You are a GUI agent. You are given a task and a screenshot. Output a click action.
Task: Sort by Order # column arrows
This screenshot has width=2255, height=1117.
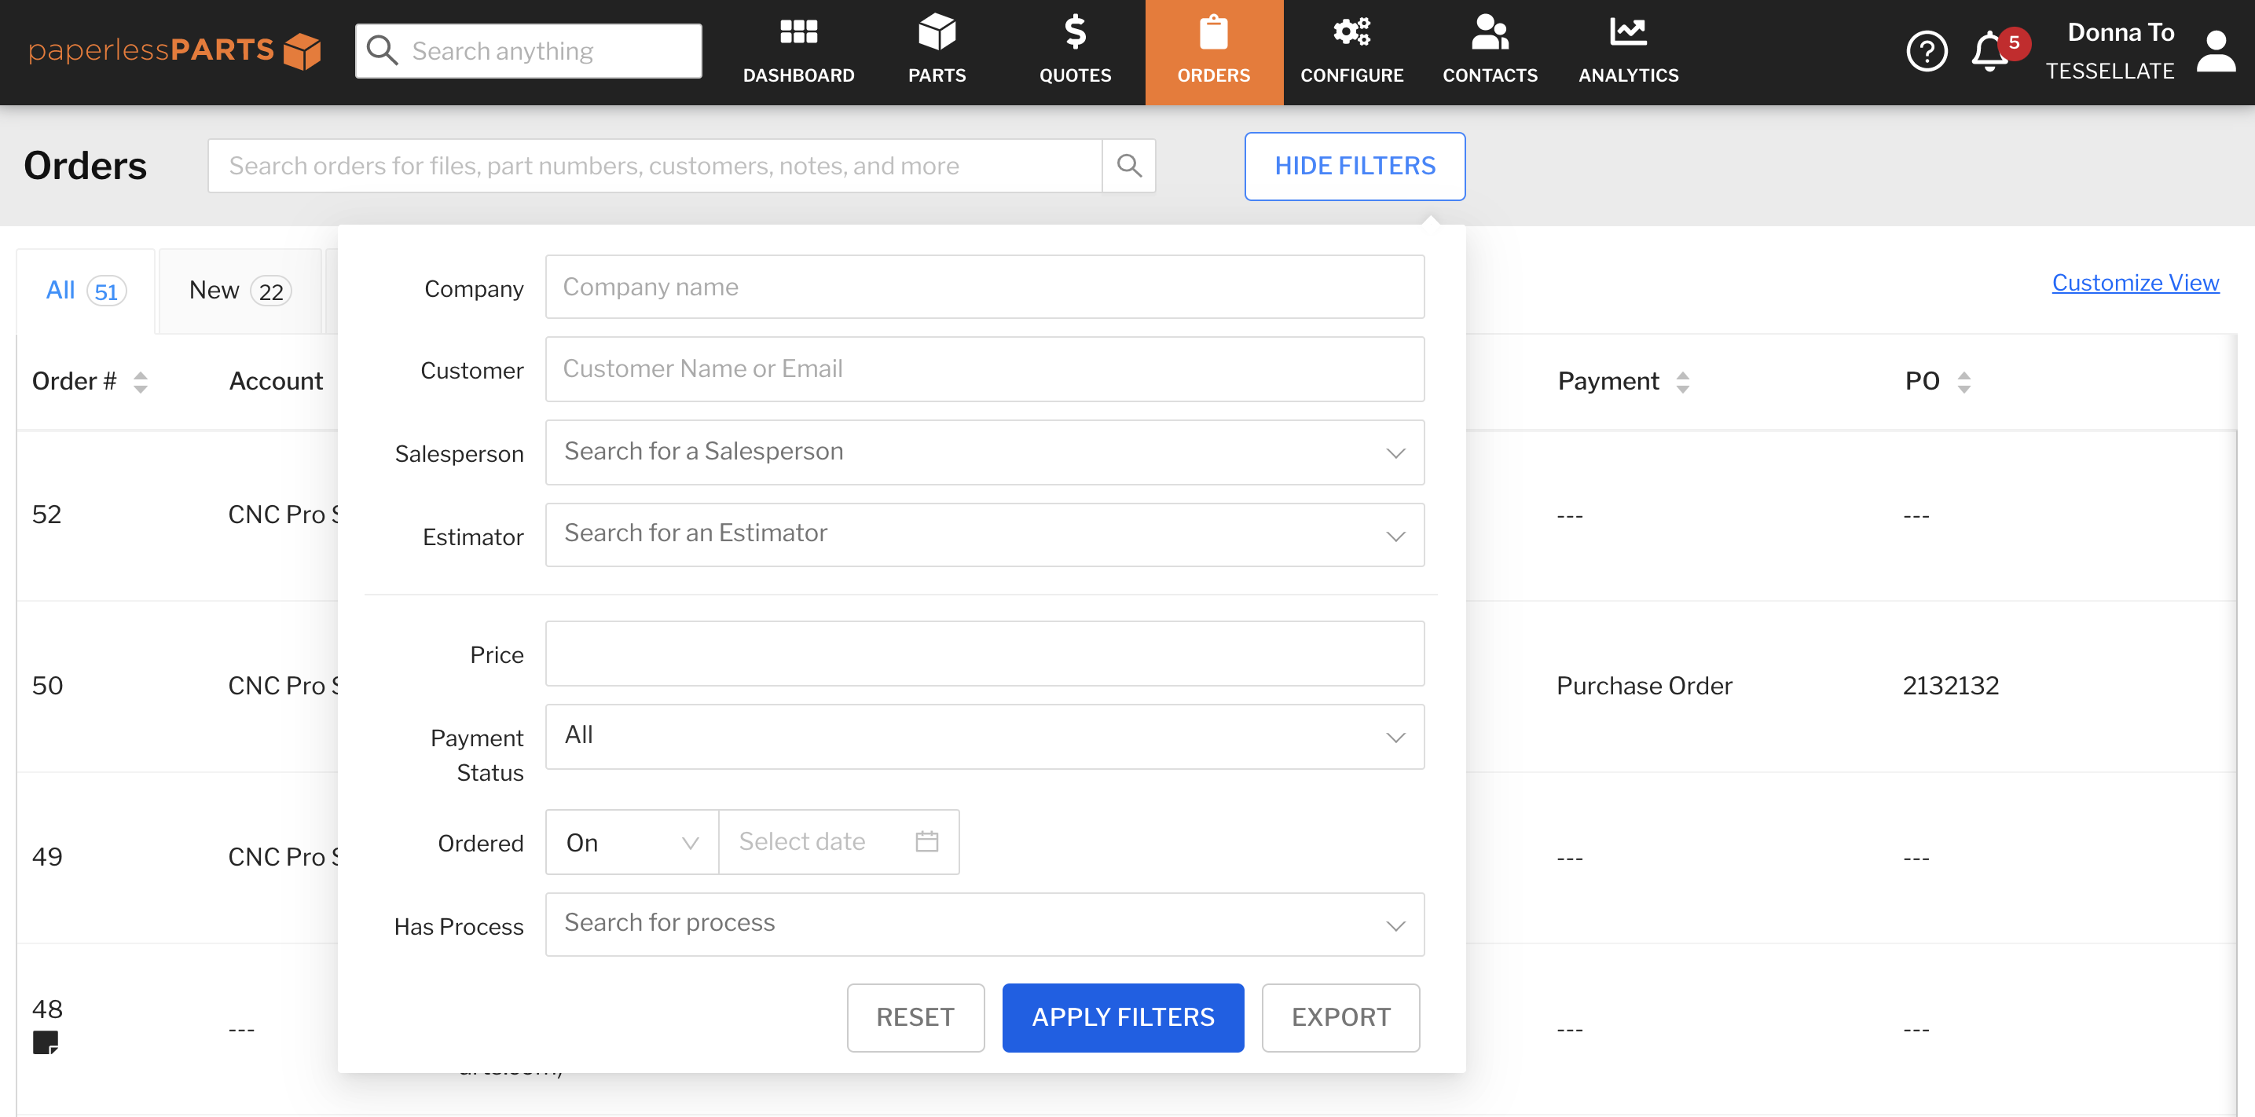(x=140, y=382)
